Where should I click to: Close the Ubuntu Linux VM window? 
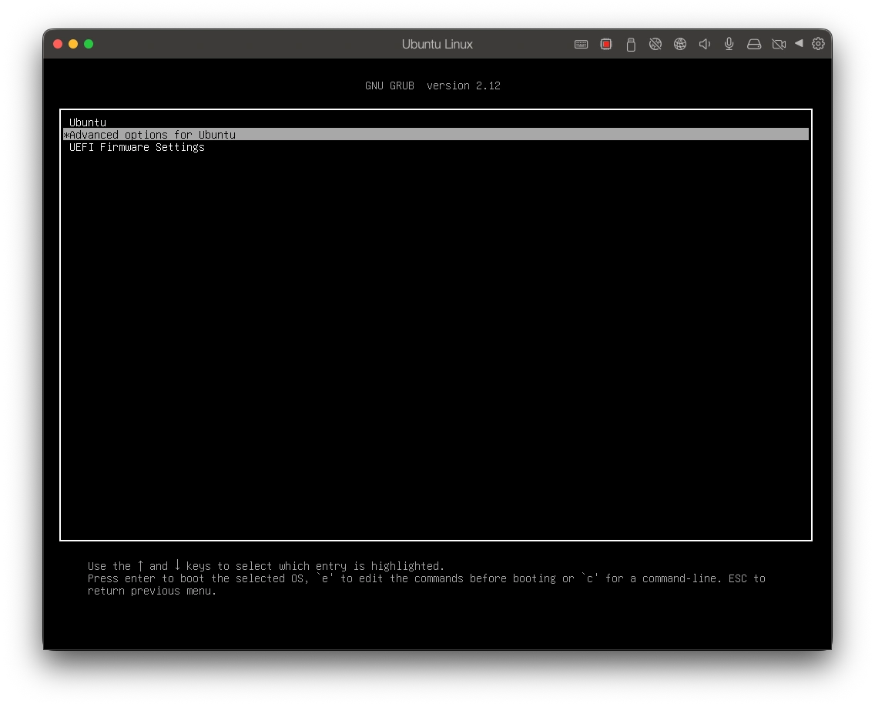(58, 44)
